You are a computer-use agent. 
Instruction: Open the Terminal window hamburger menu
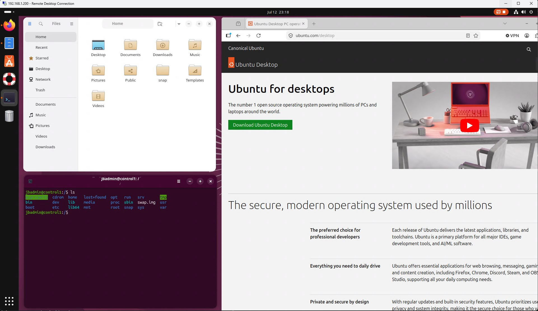179,181
